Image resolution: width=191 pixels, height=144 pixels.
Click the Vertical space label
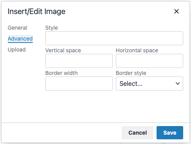[x=63, y=50]
